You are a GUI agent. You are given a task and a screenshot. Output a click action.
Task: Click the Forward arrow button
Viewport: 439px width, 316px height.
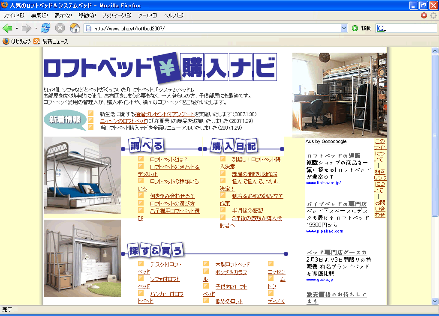coord(26,28)
